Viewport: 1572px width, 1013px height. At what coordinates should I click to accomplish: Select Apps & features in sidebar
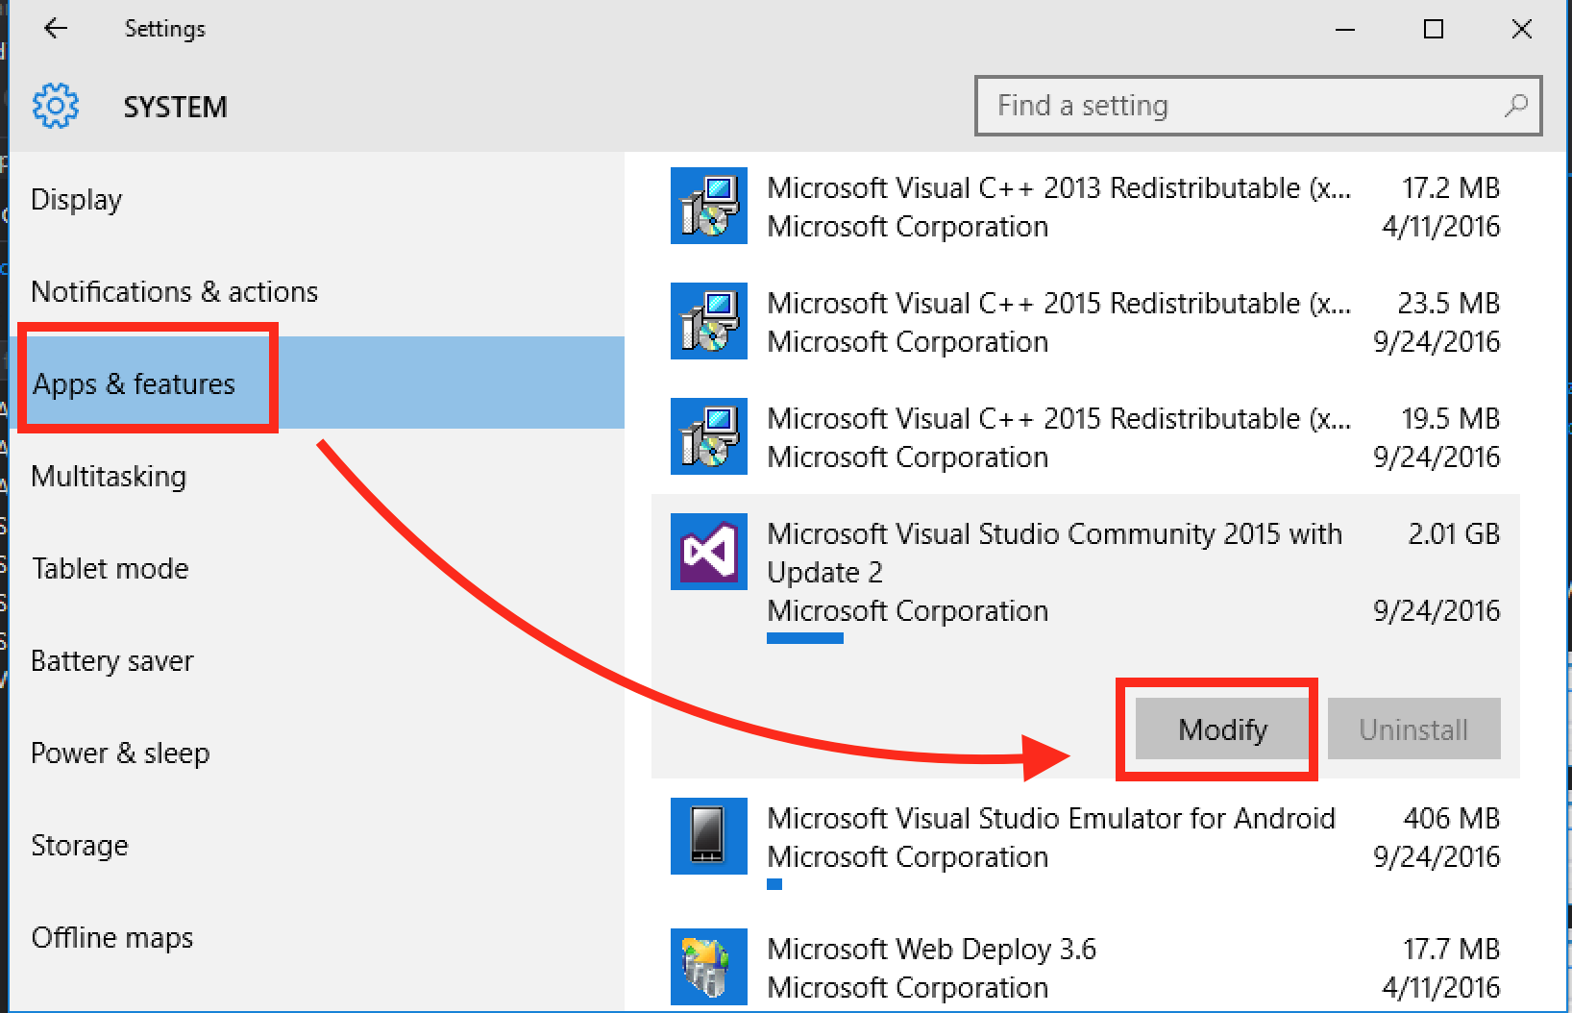(317, 383)
